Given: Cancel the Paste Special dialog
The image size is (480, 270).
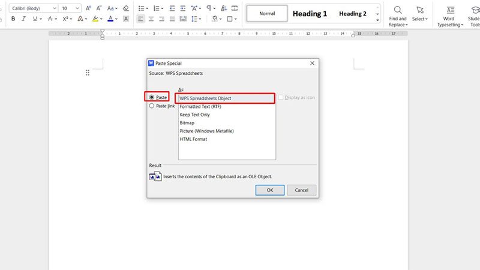Looking at the screenshot, I should [x=302, y=190].
